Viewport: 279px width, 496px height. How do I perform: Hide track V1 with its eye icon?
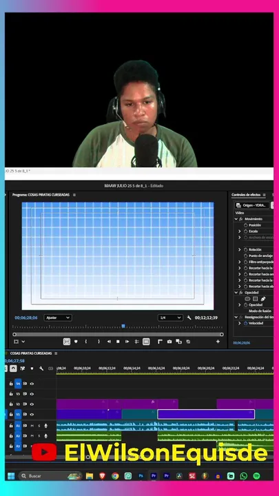click(x=32, y=414)
